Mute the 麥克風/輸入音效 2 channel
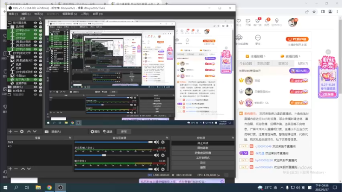This screenshot has height=192, width=342. tap(156, 155)
